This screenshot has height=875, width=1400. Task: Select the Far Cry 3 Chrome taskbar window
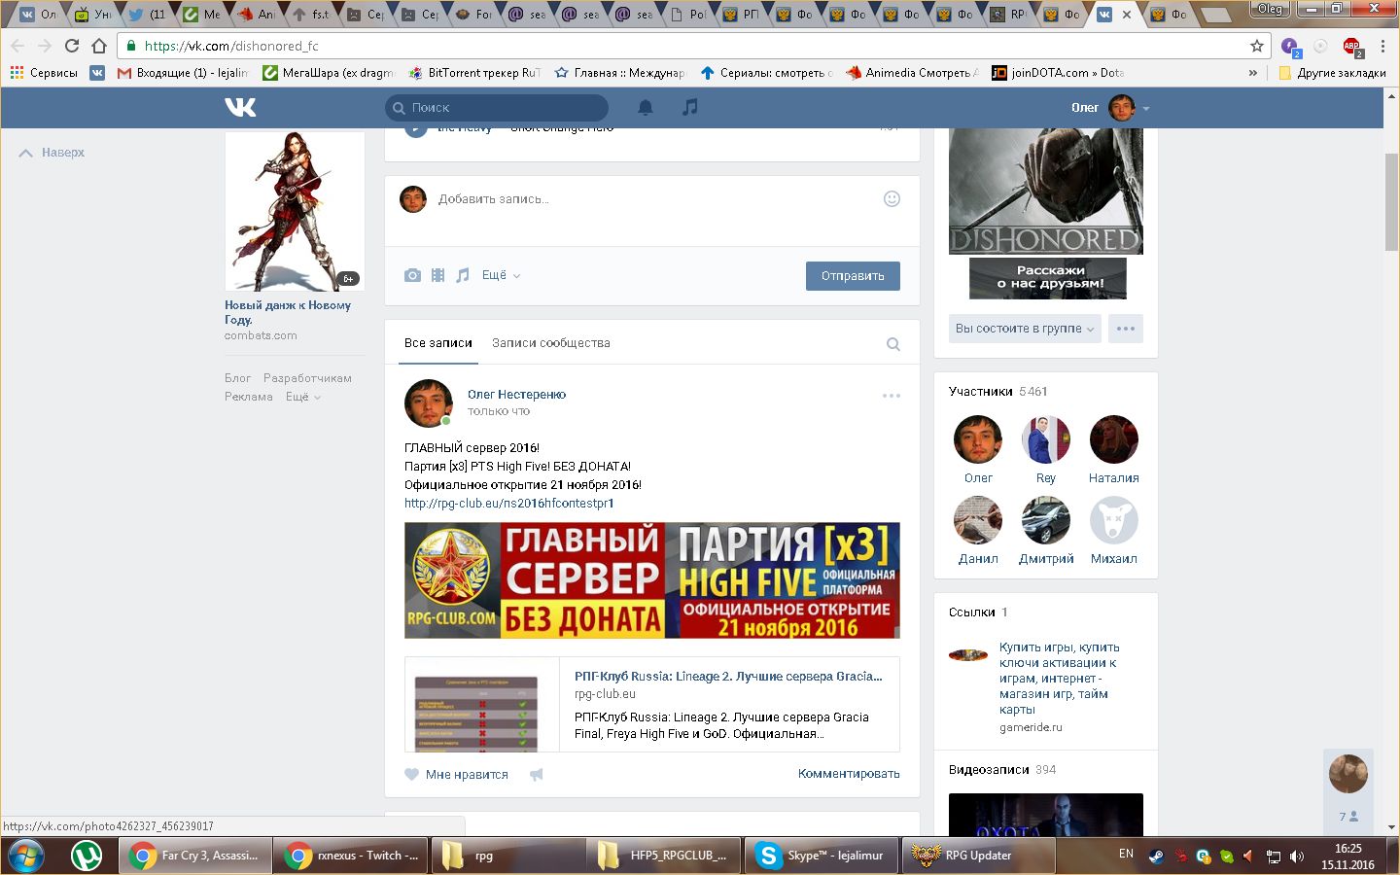(194, 856)
